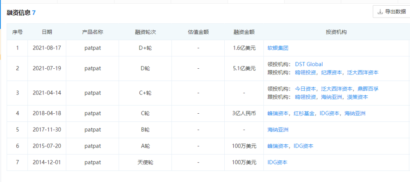Select the date 2021-07-19 cell
410x182 pixels.
click(47, 68)
